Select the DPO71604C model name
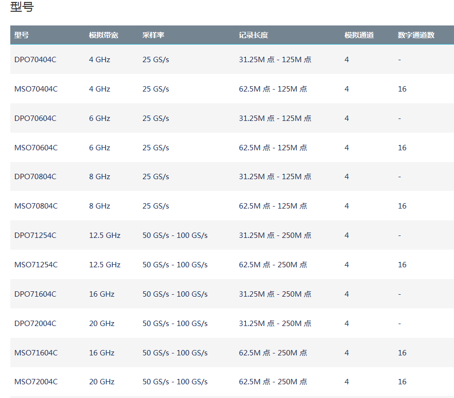The image size is (454, 398). click(35, 294)
